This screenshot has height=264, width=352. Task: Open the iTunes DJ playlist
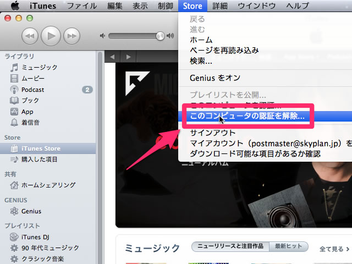48,237
